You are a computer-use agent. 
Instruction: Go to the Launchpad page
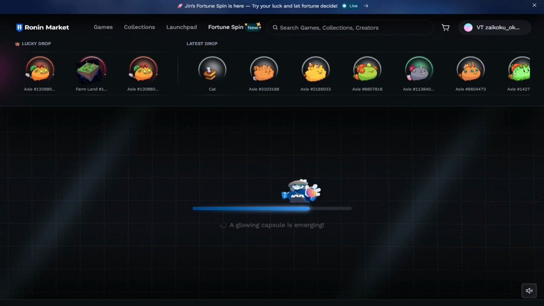(181, 27)
